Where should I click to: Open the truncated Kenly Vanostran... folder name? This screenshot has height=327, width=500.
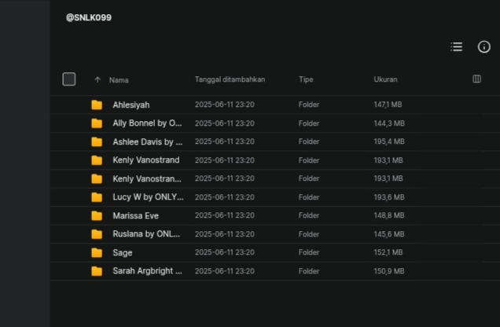(147, 178)
